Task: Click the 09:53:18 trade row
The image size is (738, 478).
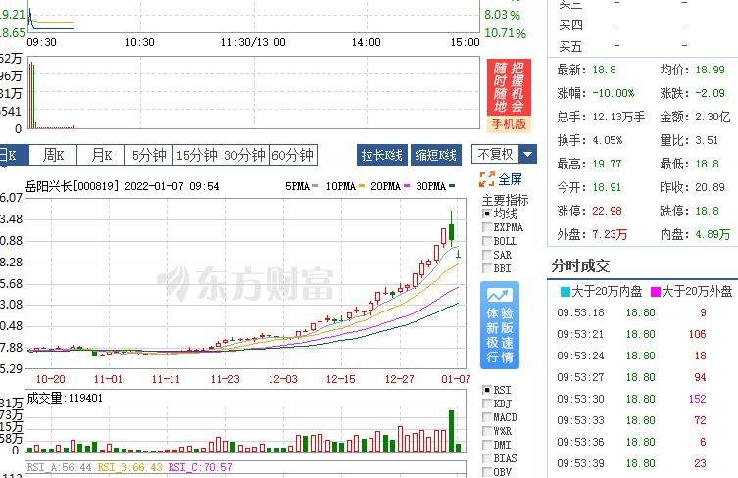Action: coord(631,312)
